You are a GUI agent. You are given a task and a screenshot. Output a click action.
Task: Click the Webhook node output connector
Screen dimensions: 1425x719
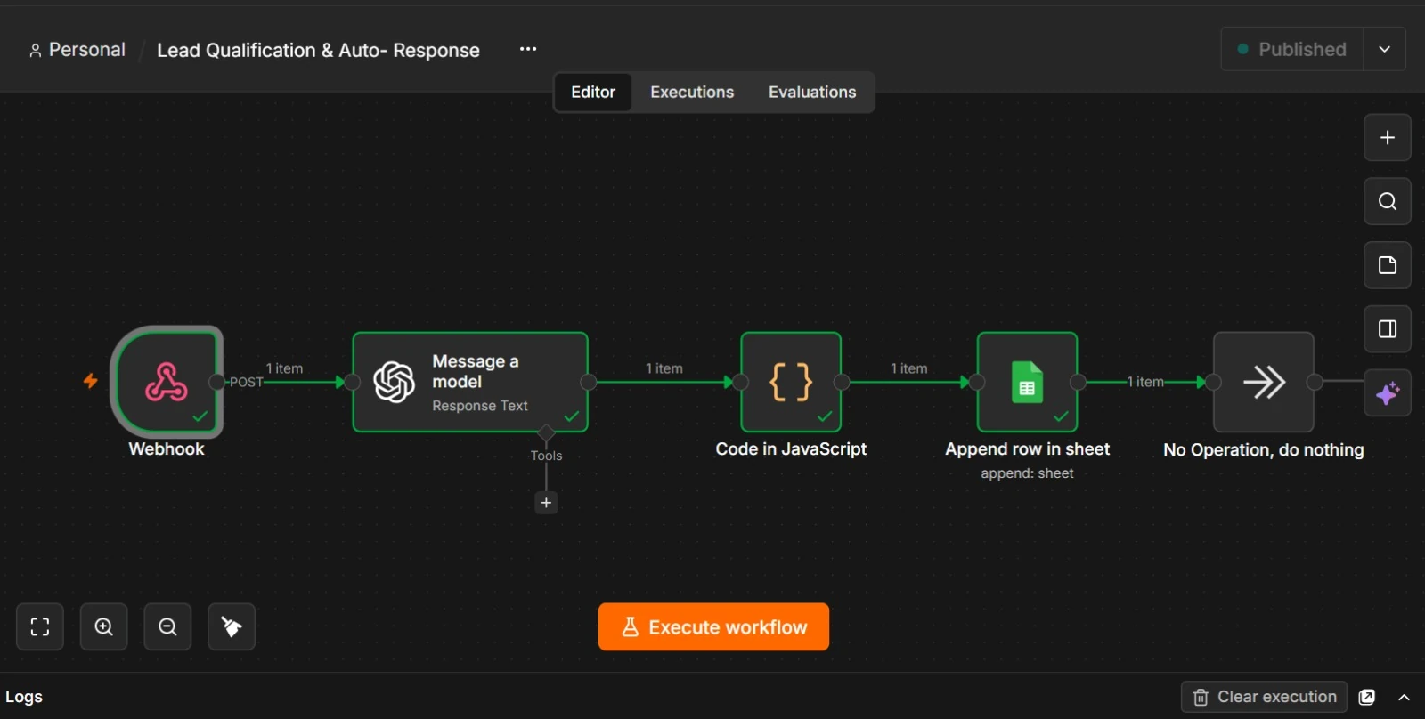(x=216, y=382)
